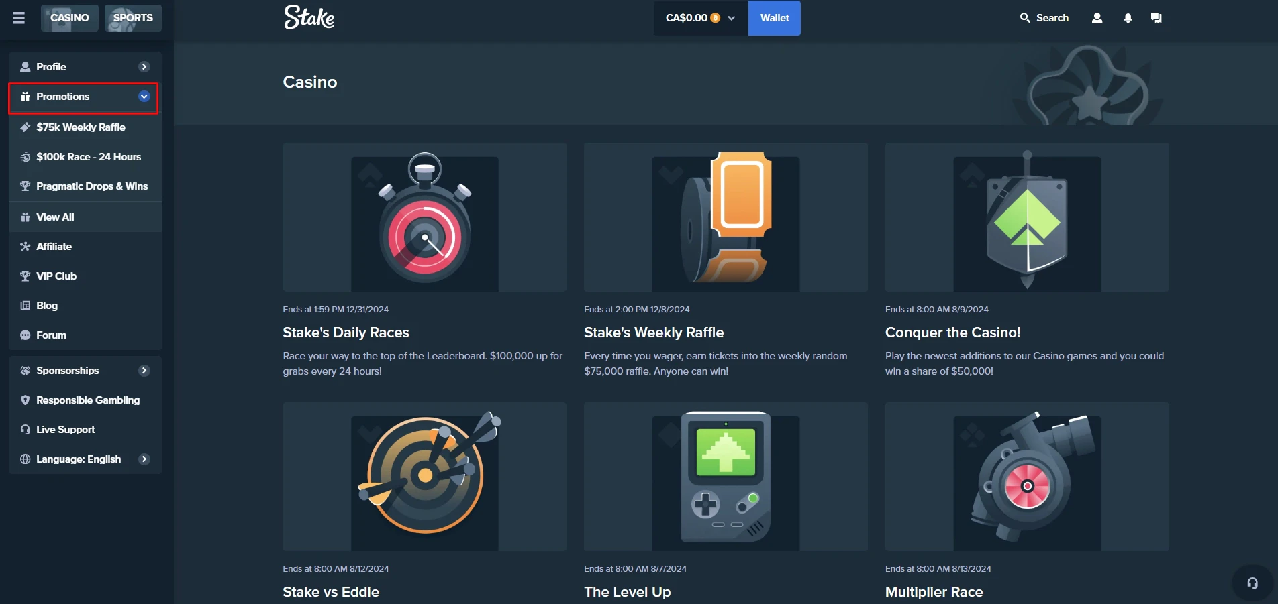Switch to the Sports section
The height and width of the screenshot is (604, 1278).
[133, 18]
